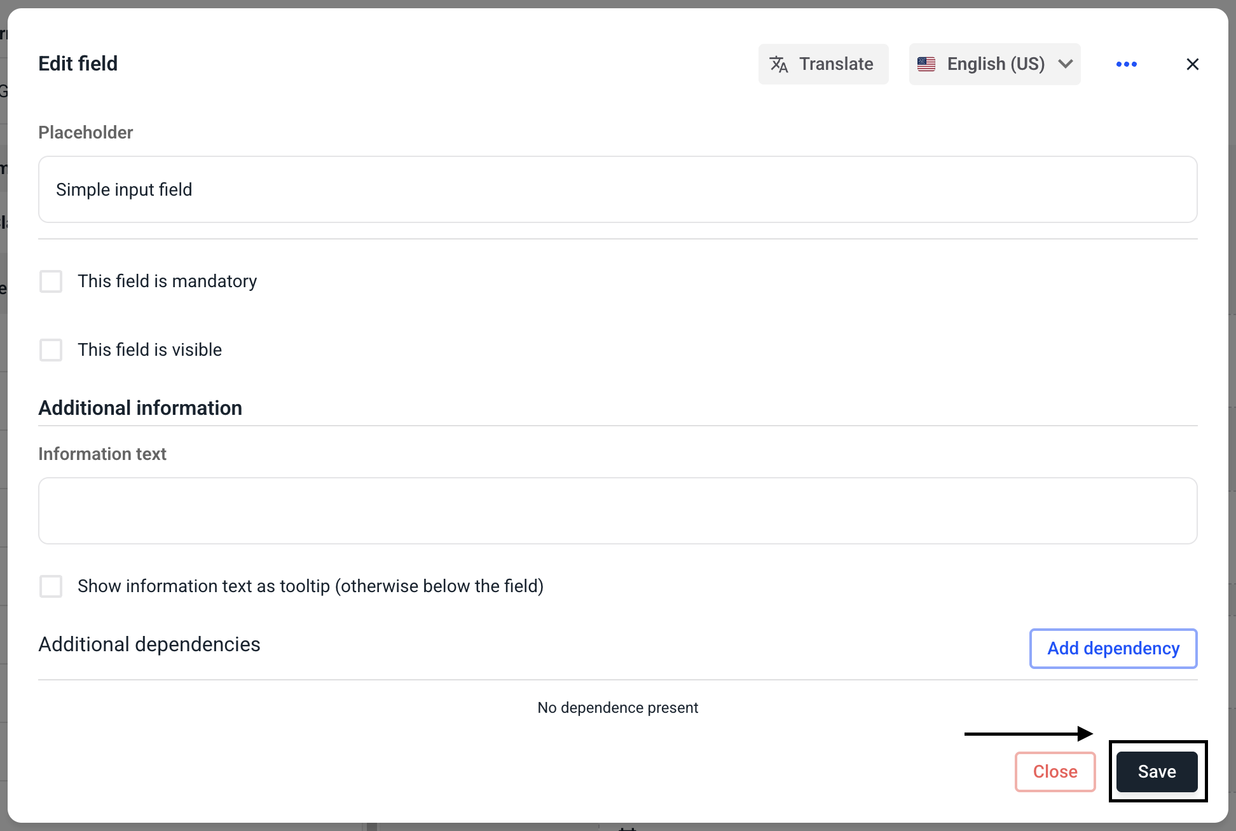Click the Save button
Screen dimensions: 1236x831
pos(1157,771)
